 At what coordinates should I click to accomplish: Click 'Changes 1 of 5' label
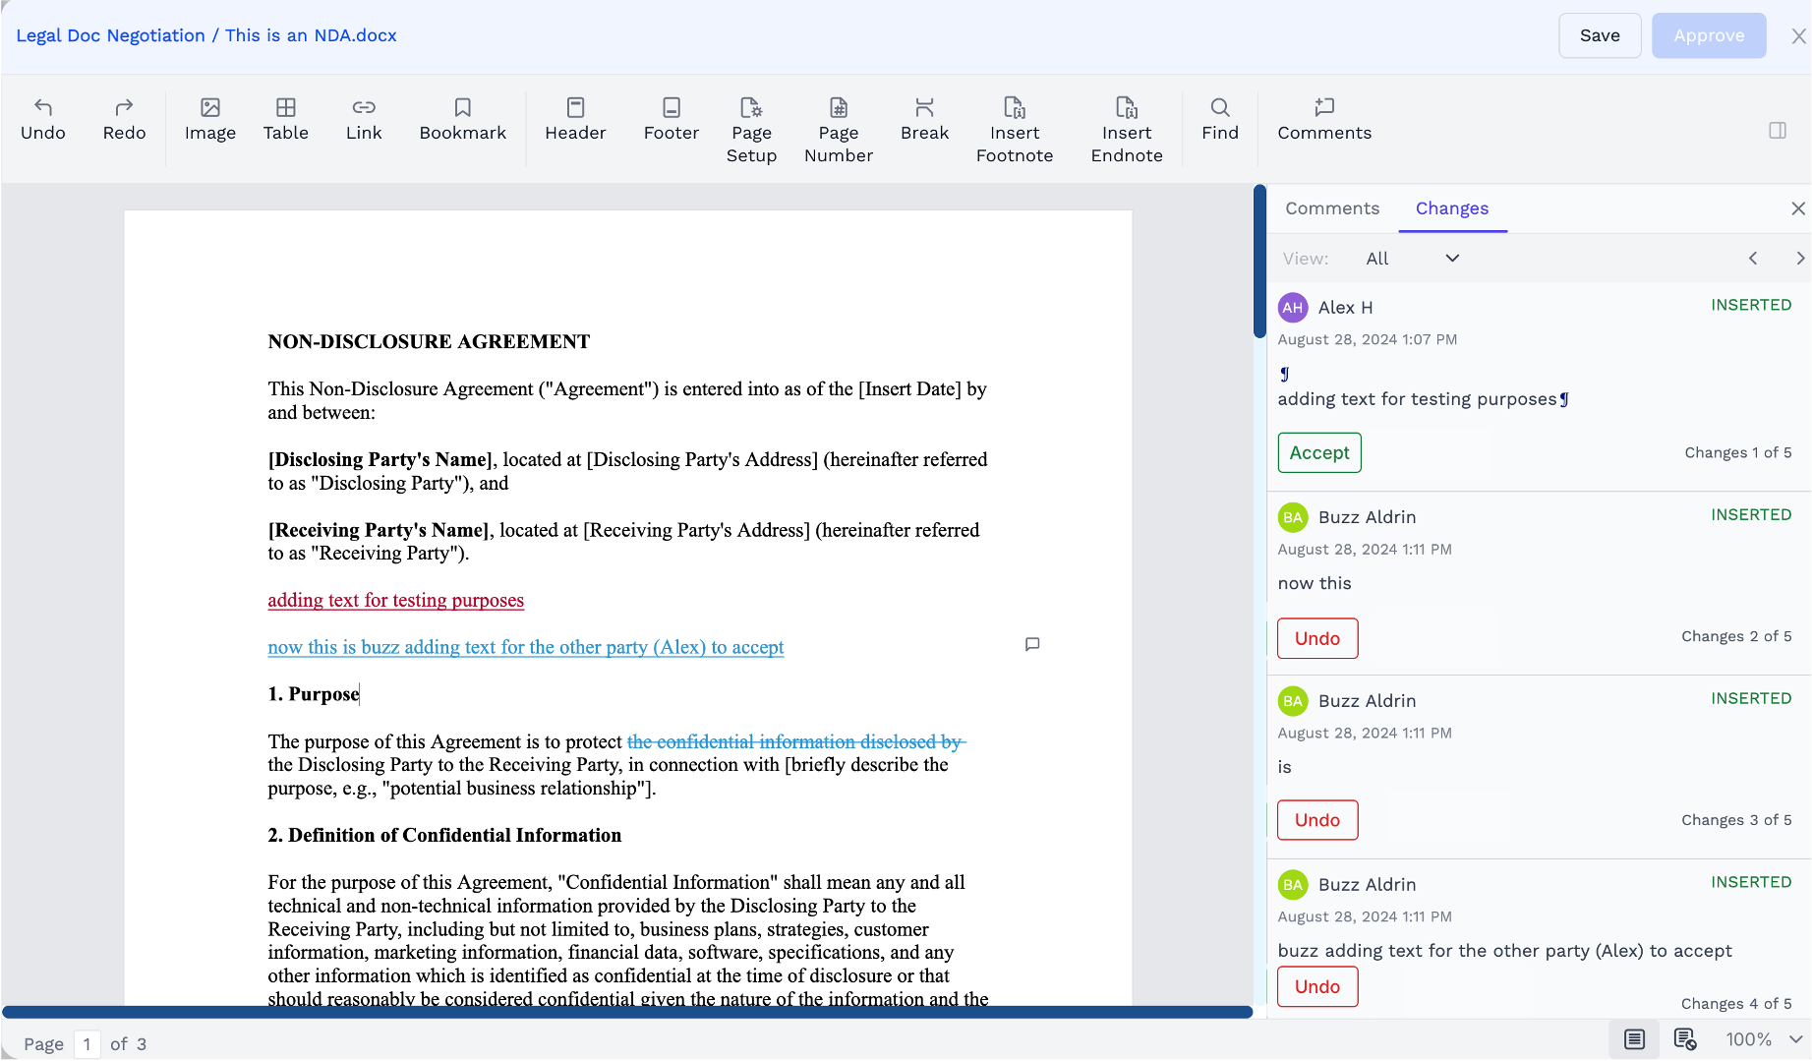[x=1738, y=452]
